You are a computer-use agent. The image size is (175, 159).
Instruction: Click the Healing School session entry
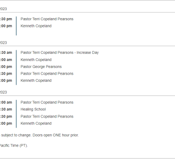pos(33,109)
